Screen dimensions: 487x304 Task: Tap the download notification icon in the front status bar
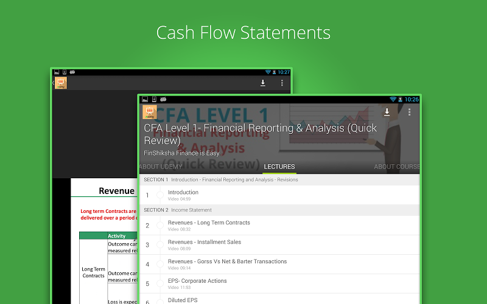tap(154, 99)
